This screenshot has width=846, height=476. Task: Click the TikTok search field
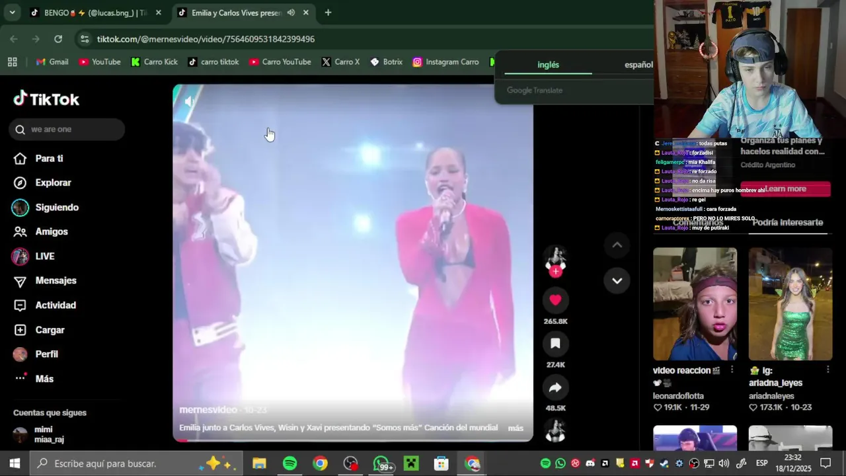[x=67, y=130]
